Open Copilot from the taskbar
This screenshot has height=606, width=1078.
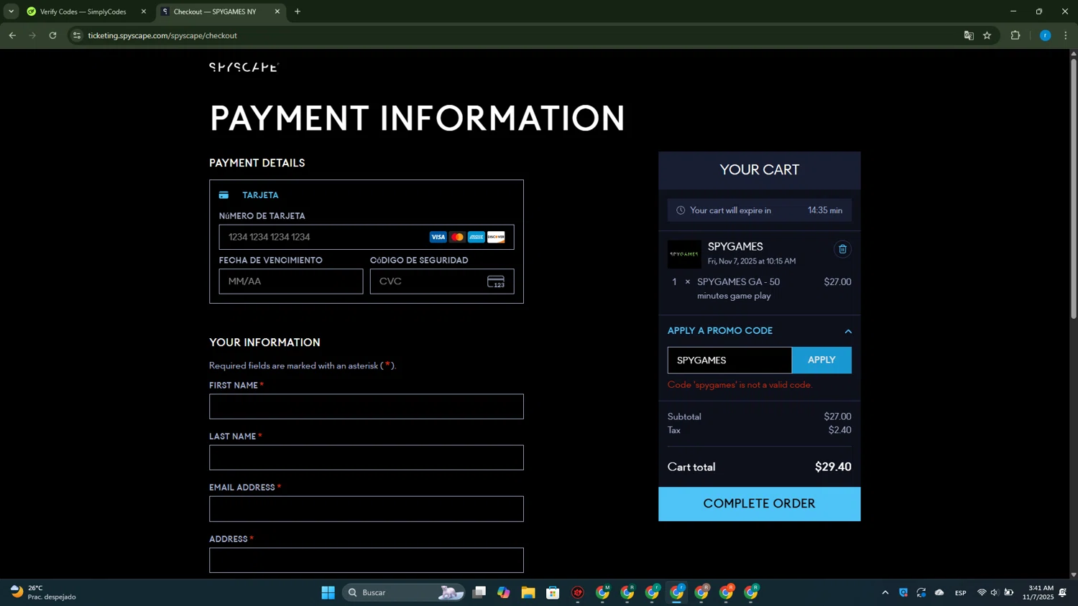tap(504, 592)
